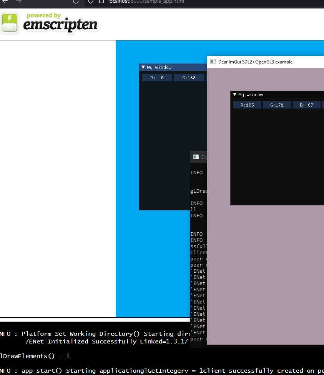The height and width of the screenshot is (375, 324).
Task: Click the R:105 color drag slider
Action: [247, 105]
